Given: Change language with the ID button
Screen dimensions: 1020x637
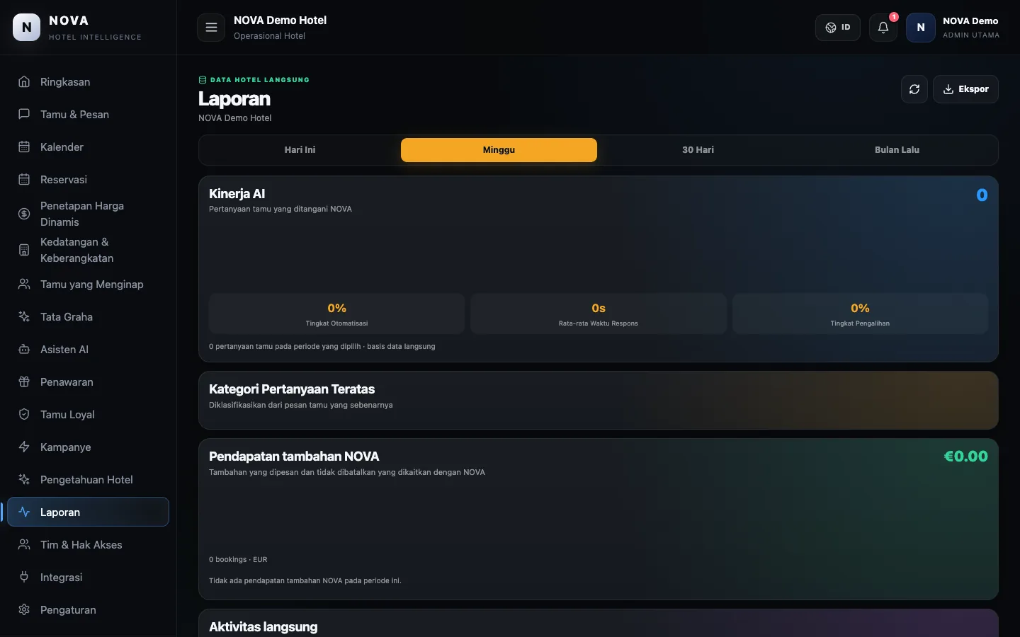Looking at the screenshot, I should 838,28.
